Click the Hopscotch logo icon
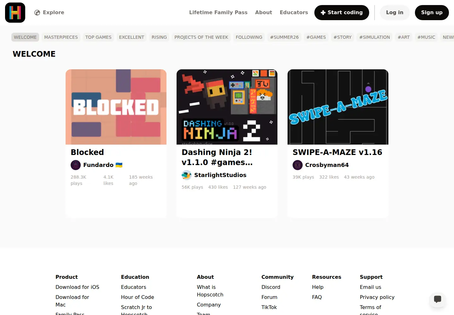Viewport: 454px width, 315px height. point(15,13)
